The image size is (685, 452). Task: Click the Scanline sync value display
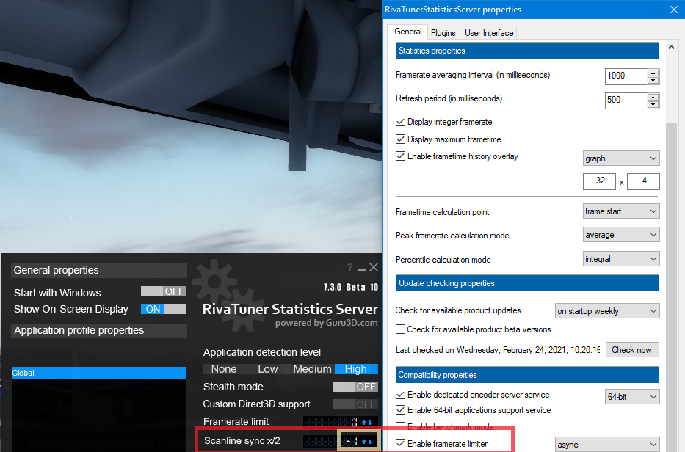click(x=330, y=442)
